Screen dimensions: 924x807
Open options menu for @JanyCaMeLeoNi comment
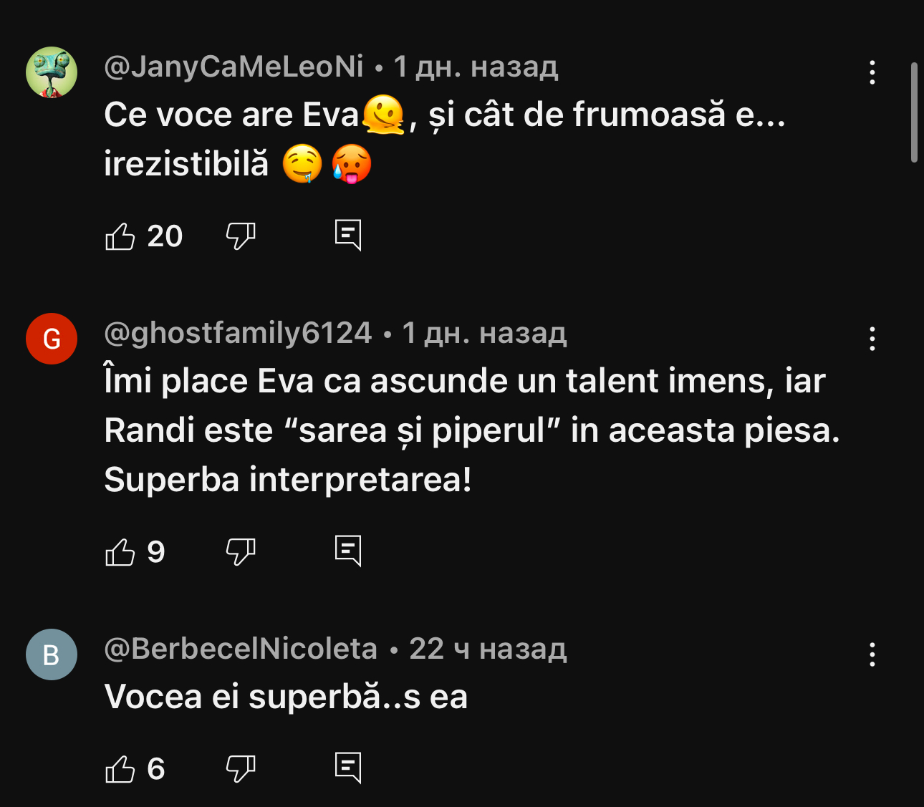point(872,72)
